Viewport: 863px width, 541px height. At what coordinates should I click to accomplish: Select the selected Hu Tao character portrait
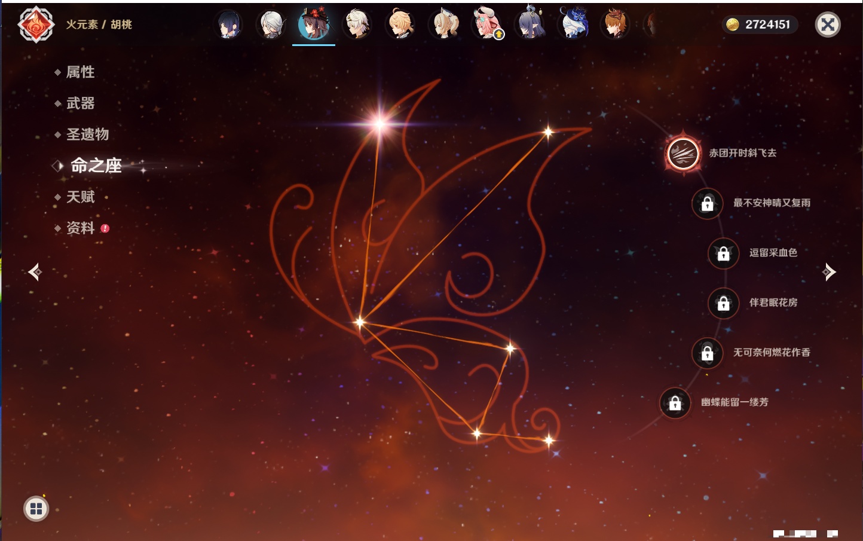point(313,25)
